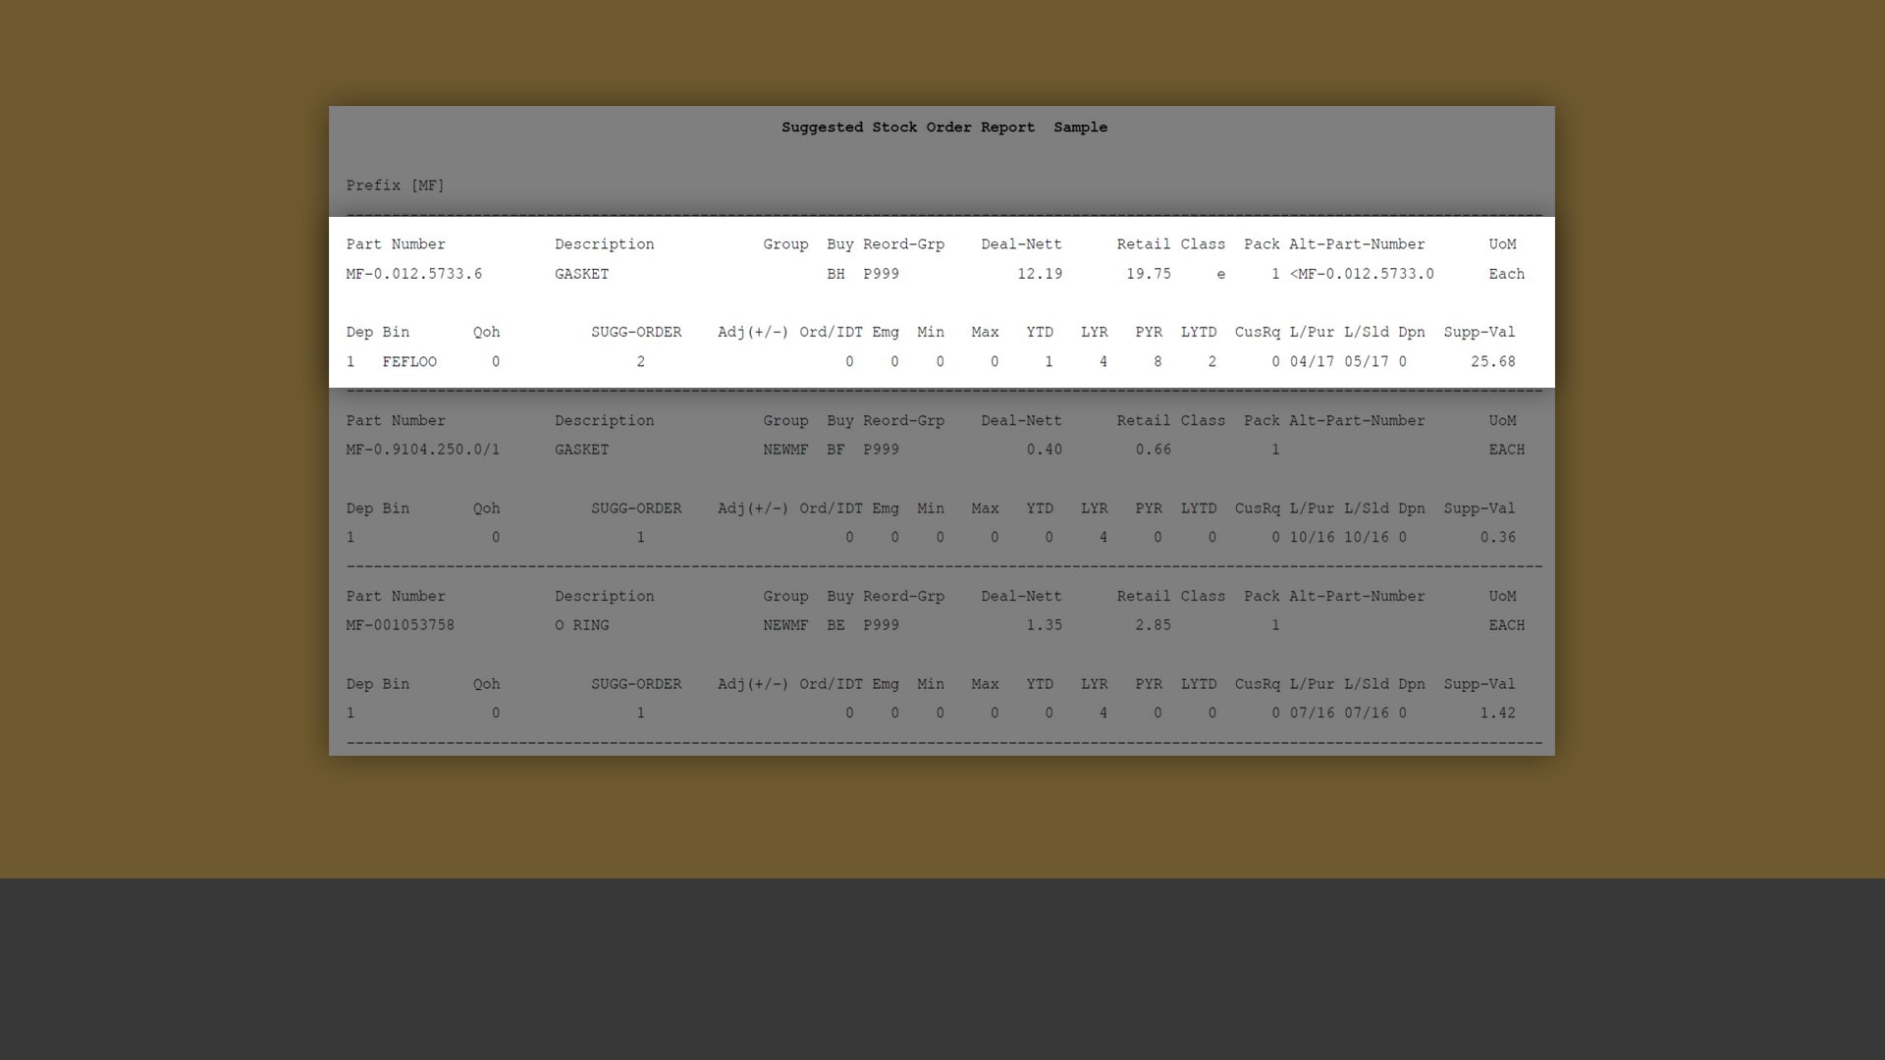The height and width of the screenshot is (1060, 1885).
Task: Click the Deal-Nett value 0.40
Action: pos(1044,450)
